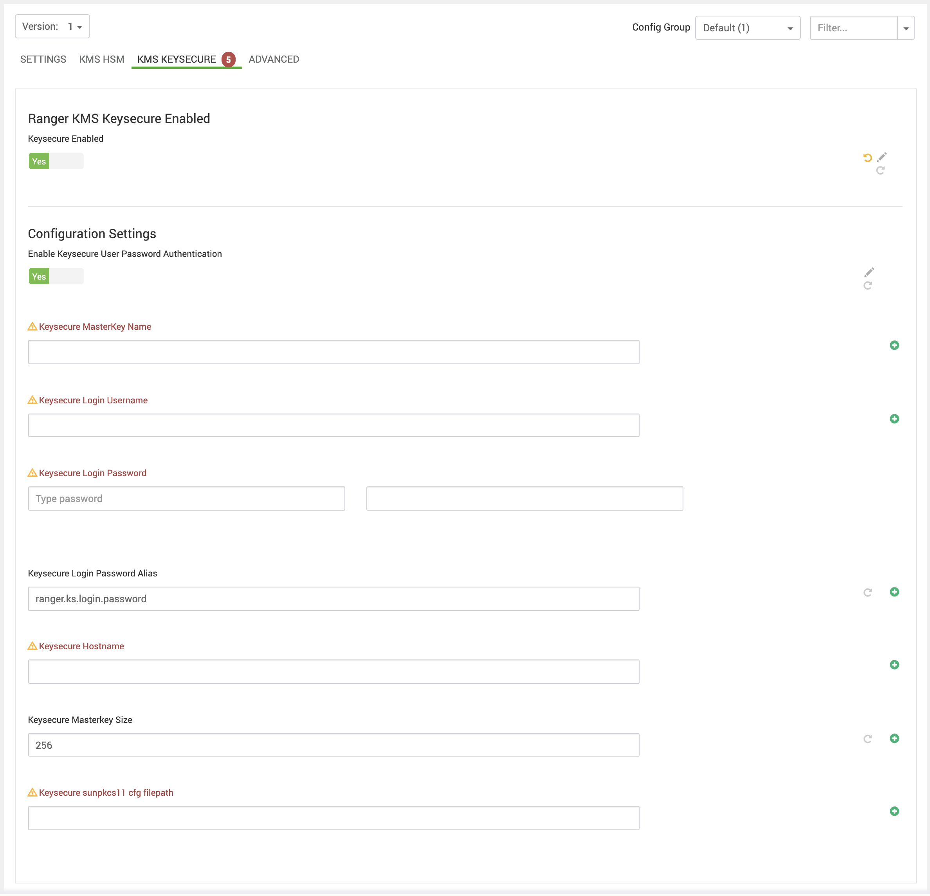Image resolution: width=930 pixels, height=896 pixels.
Task: Click the Keysecure Login Password Alias label
Action: [x=92, y=574]
